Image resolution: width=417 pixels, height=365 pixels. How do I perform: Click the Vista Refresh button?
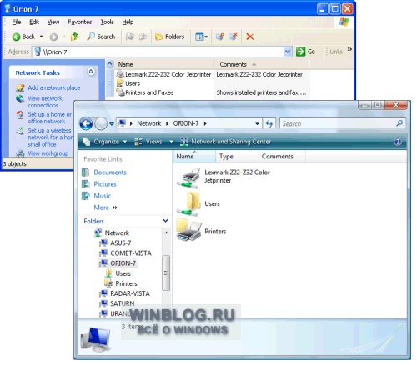(269, 123)
